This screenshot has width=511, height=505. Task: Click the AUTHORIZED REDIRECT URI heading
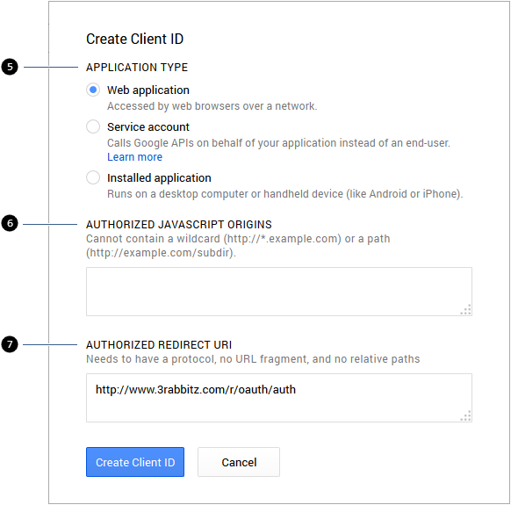click(x=159, y=345)
